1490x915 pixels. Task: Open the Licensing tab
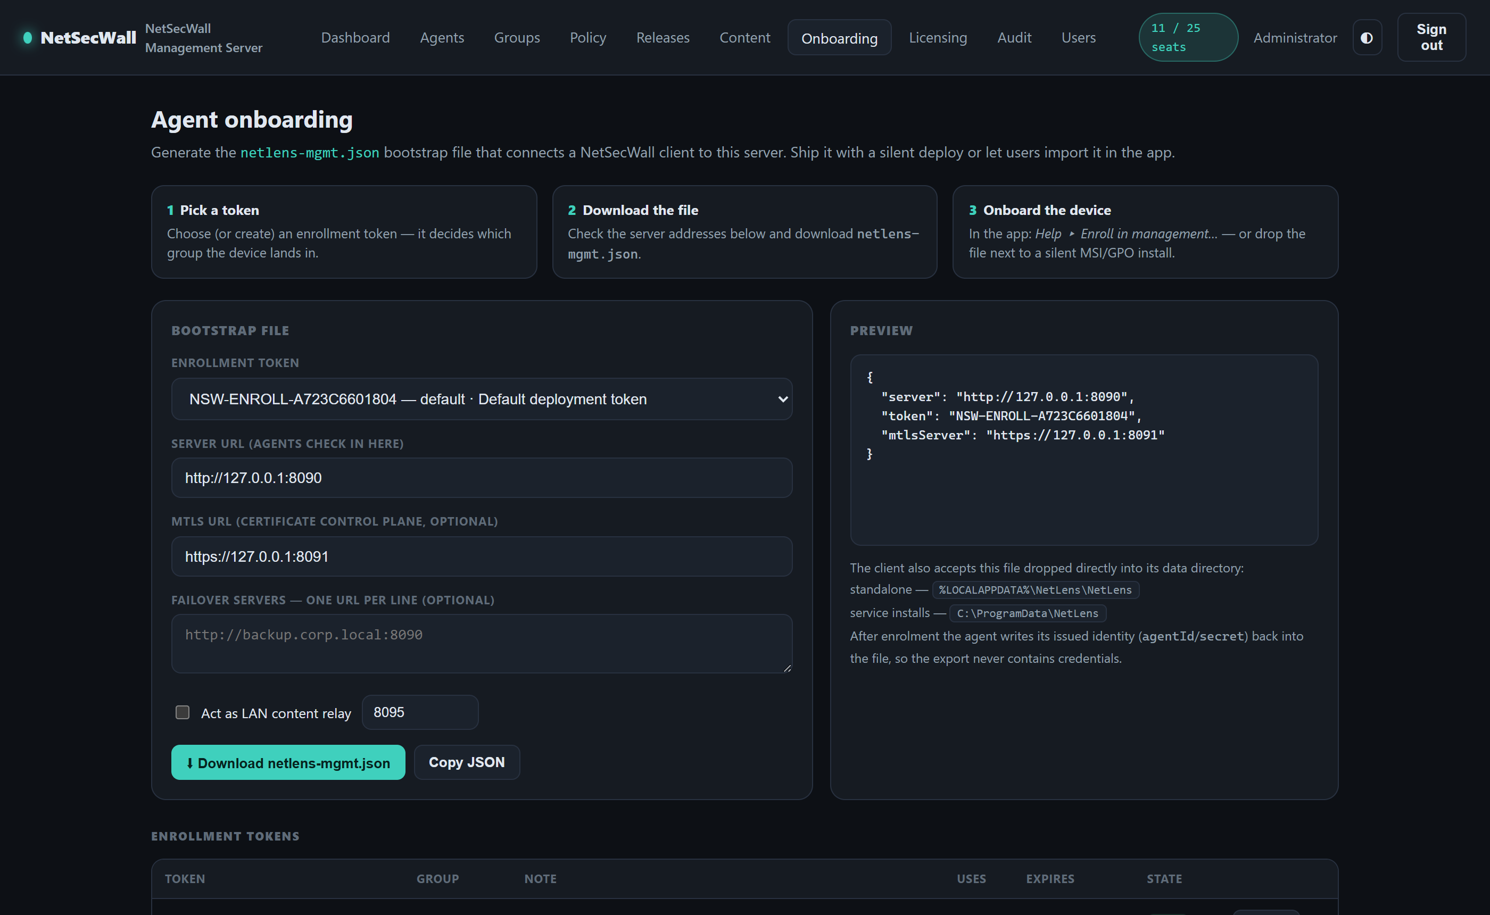tap(938, 38)
